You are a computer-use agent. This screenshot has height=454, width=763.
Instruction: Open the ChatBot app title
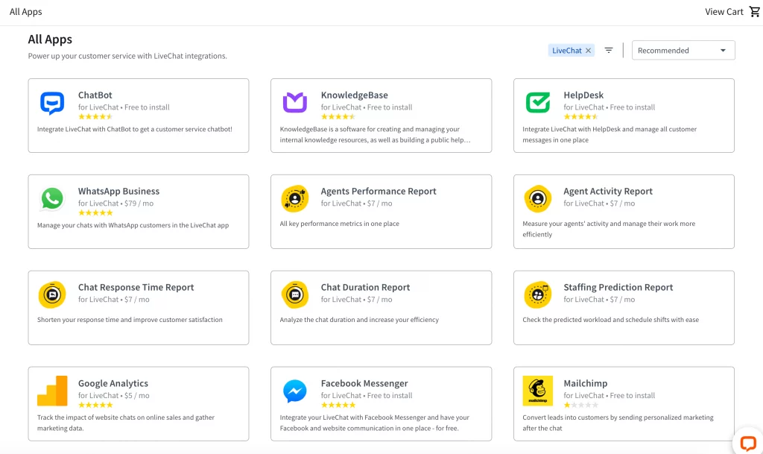(95, 95)
